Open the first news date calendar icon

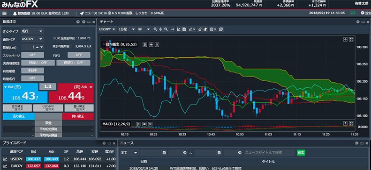164,153
